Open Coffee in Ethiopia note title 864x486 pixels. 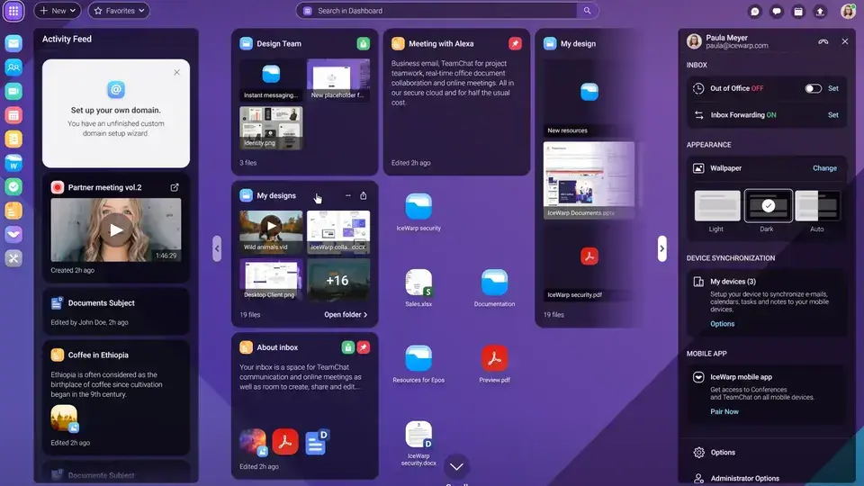[x=98, y=355]
